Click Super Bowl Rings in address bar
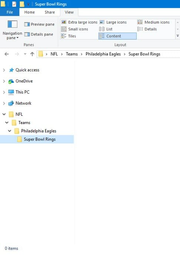The height and width of the screenshot is (256, 180). (x=144, y=54)
